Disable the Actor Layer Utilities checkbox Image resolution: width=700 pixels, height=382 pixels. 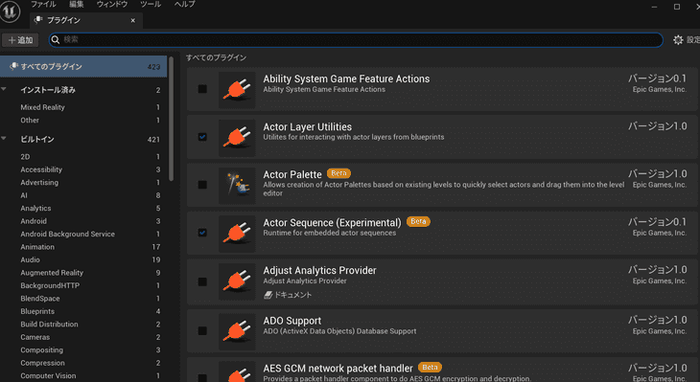point(202,137)
